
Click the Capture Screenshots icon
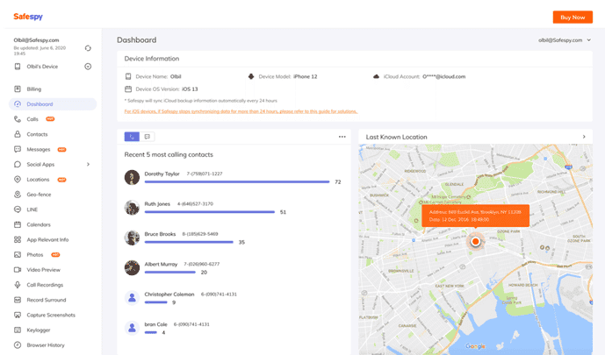pos(18,315)
